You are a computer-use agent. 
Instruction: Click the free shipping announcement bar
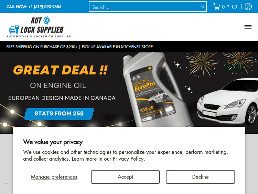point(129,47)
